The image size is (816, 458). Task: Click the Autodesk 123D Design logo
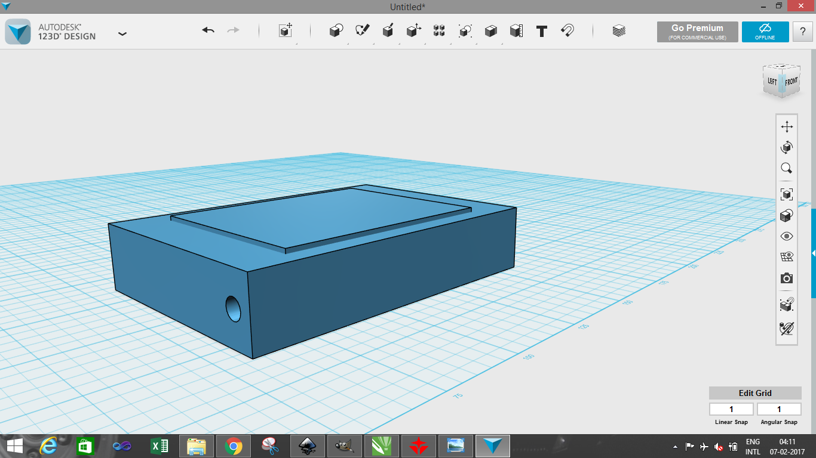click(x=17, y=32)
